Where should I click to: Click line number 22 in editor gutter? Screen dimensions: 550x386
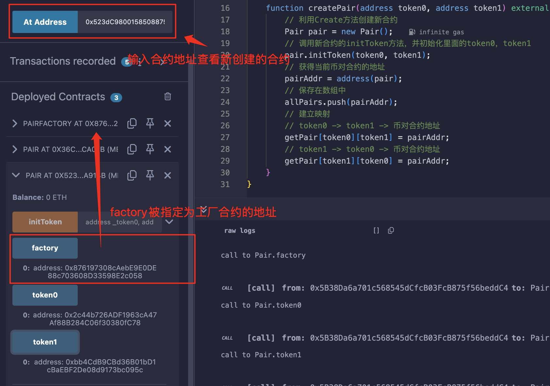tap(225, 79)
